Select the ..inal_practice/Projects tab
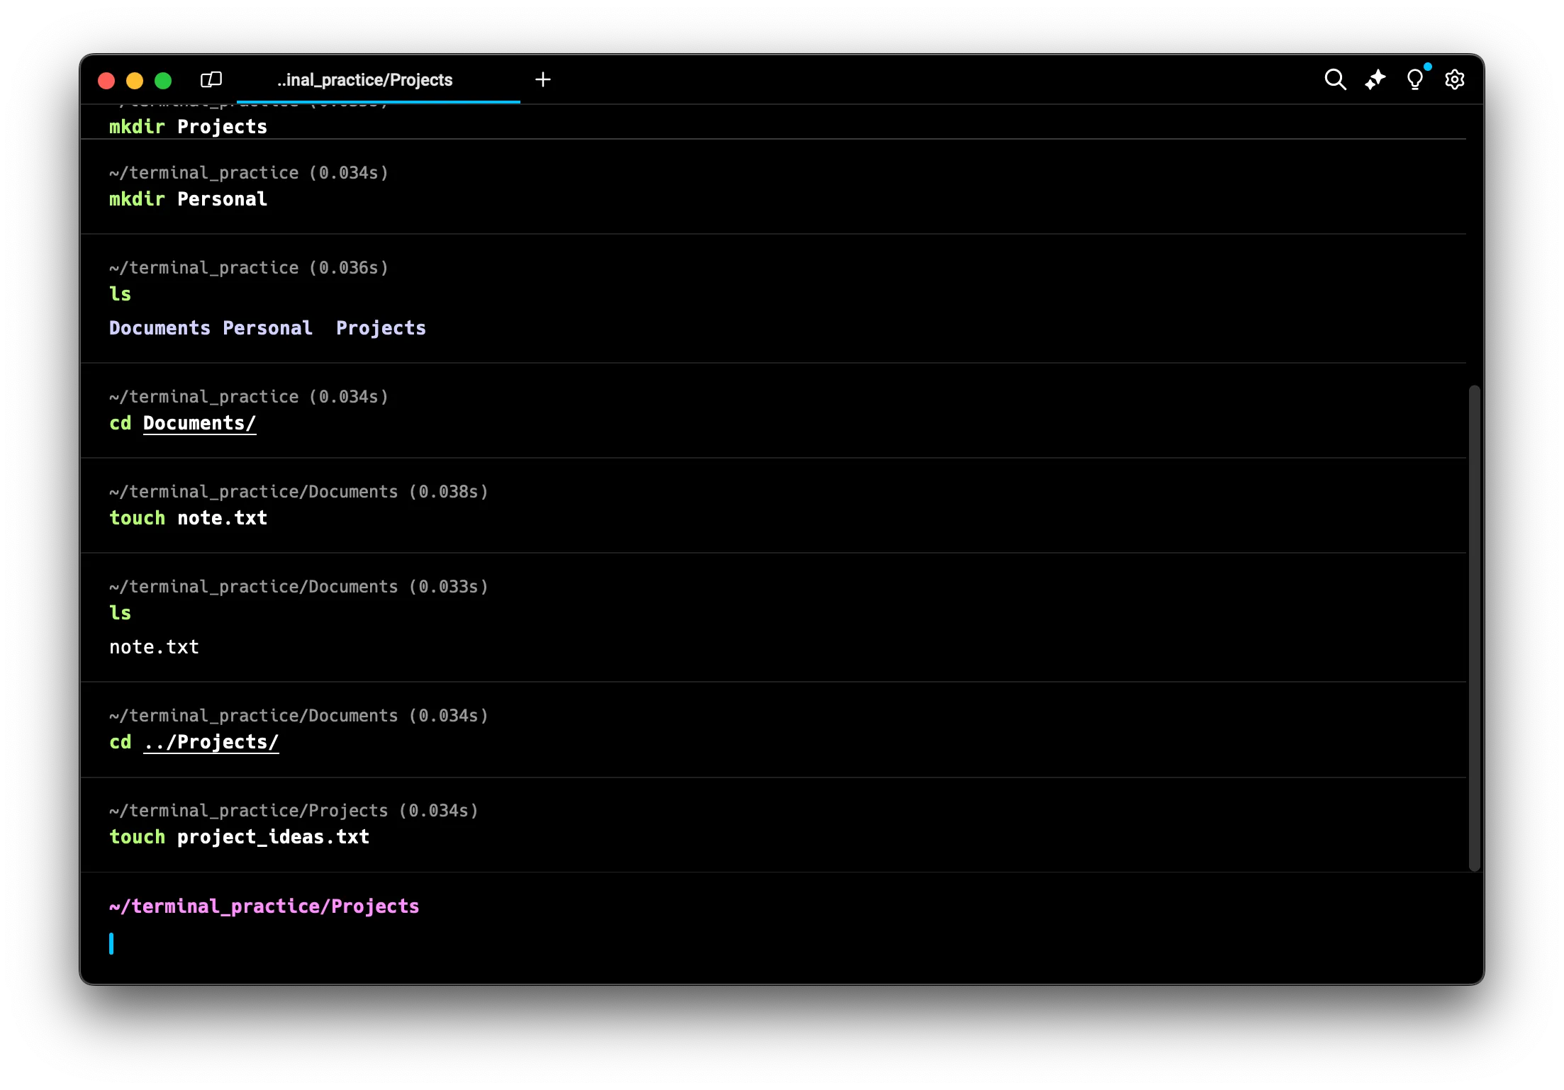The width and height of the screenshot is (1564, 1090). click(365, 80)
